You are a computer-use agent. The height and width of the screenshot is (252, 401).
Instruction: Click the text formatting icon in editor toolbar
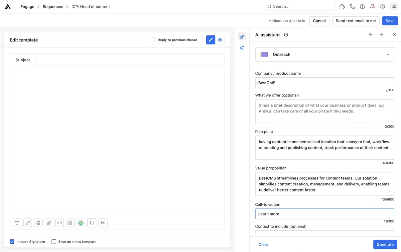[x=17, y=223]
